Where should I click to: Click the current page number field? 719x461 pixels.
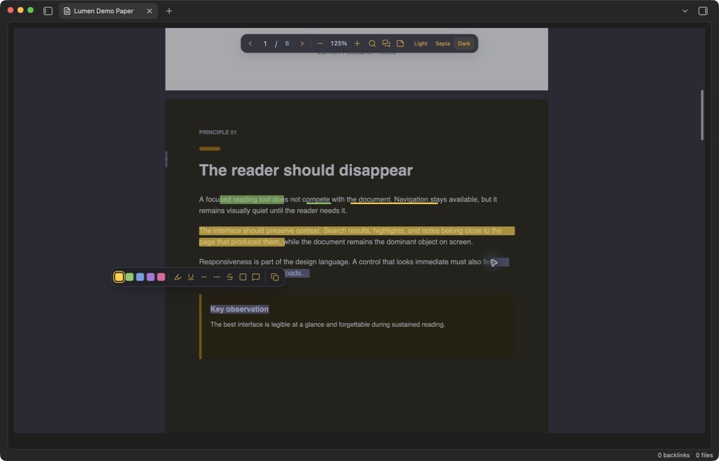(265, 43)
